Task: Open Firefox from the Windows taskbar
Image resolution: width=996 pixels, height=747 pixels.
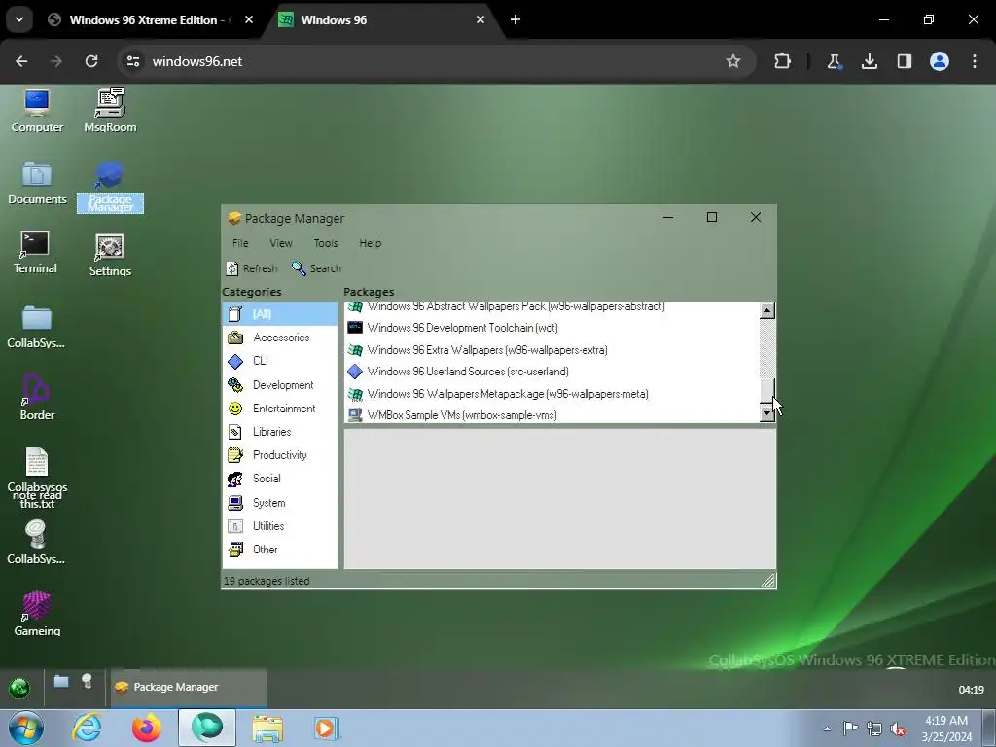Action: tap(147, 729)
